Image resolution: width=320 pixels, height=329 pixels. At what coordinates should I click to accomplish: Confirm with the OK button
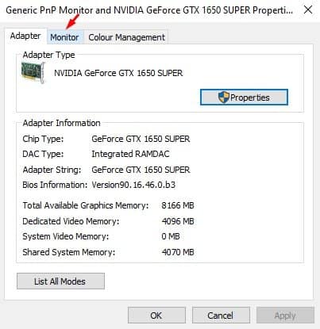[156, 316]
